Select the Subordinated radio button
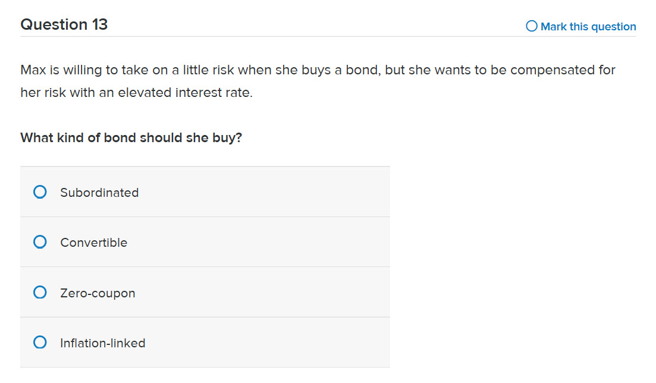The image size is (656, 383). tap(40, 191)
